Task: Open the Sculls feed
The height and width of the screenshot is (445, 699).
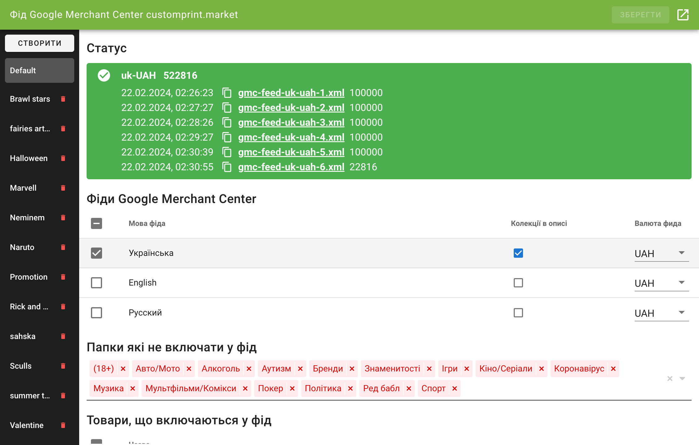Action: (21, 366)
